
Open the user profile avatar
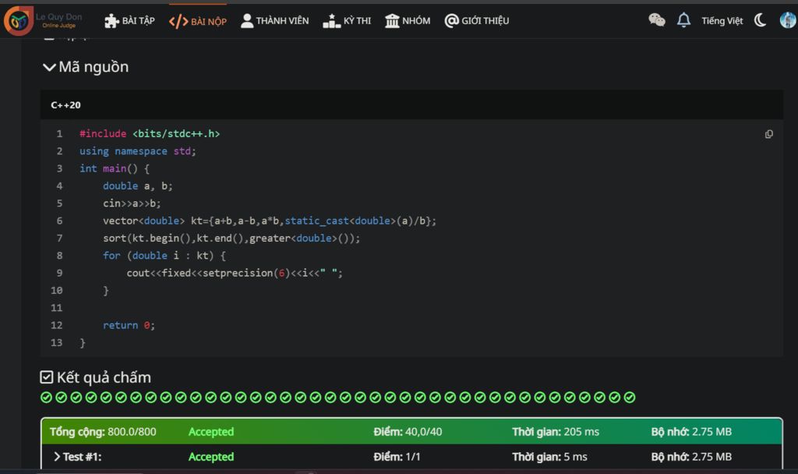tap(787, 20)
